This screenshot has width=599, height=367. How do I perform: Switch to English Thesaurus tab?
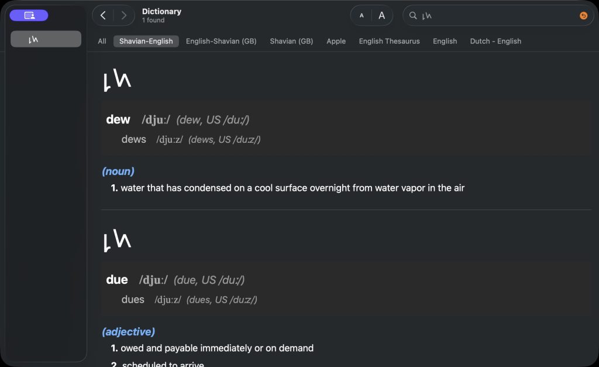389,41
